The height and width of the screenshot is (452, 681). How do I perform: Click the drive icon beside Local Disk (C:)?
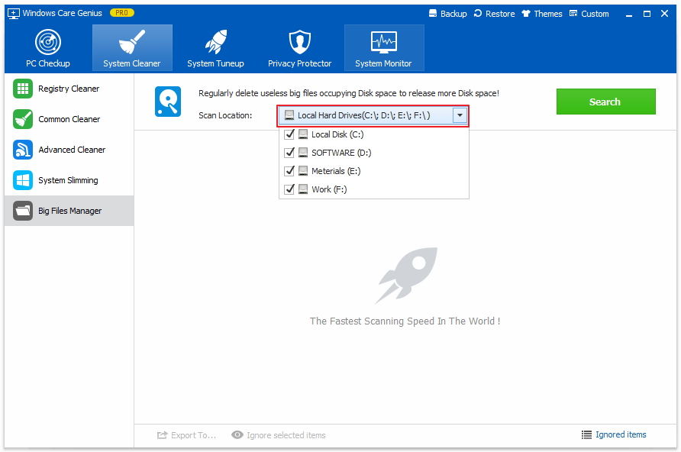point(303,134)
